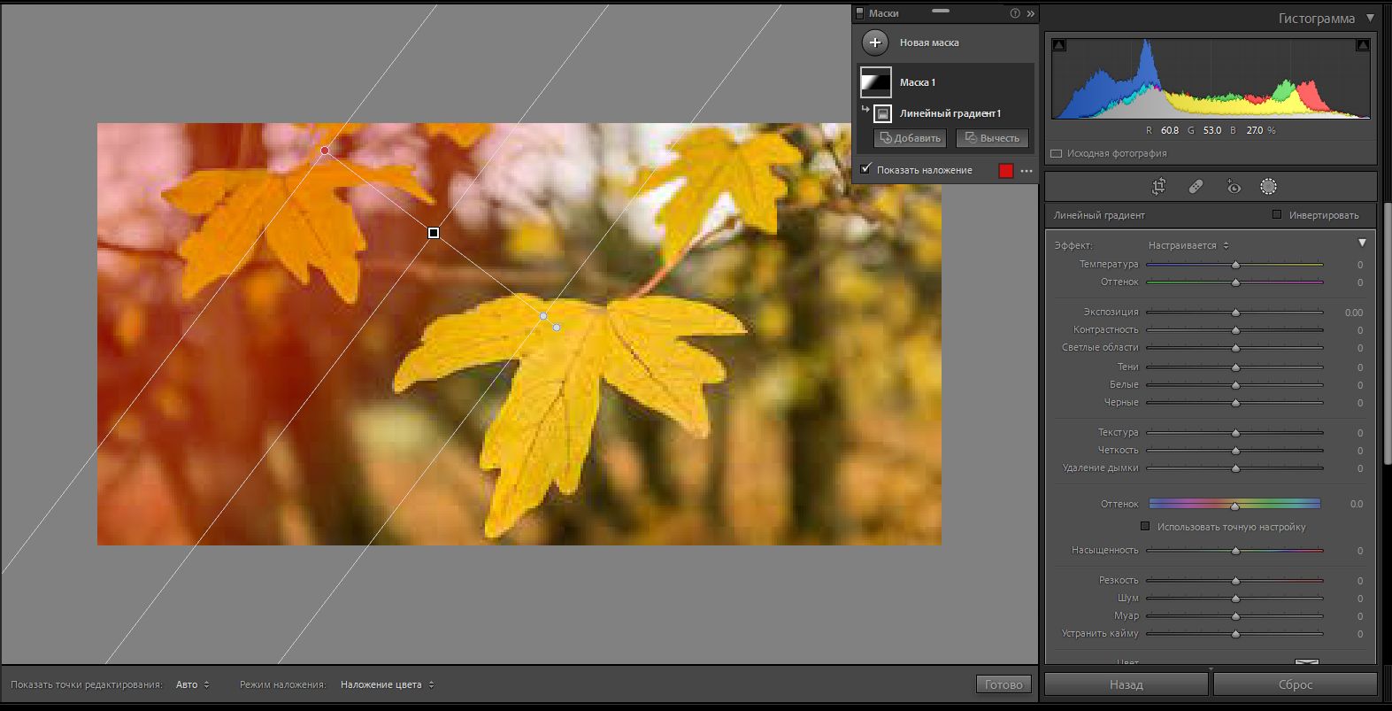The height and width of the screenshot is (711, 1392).
Task: Click the Текстура slider handle
Action: click(1235, 433)
